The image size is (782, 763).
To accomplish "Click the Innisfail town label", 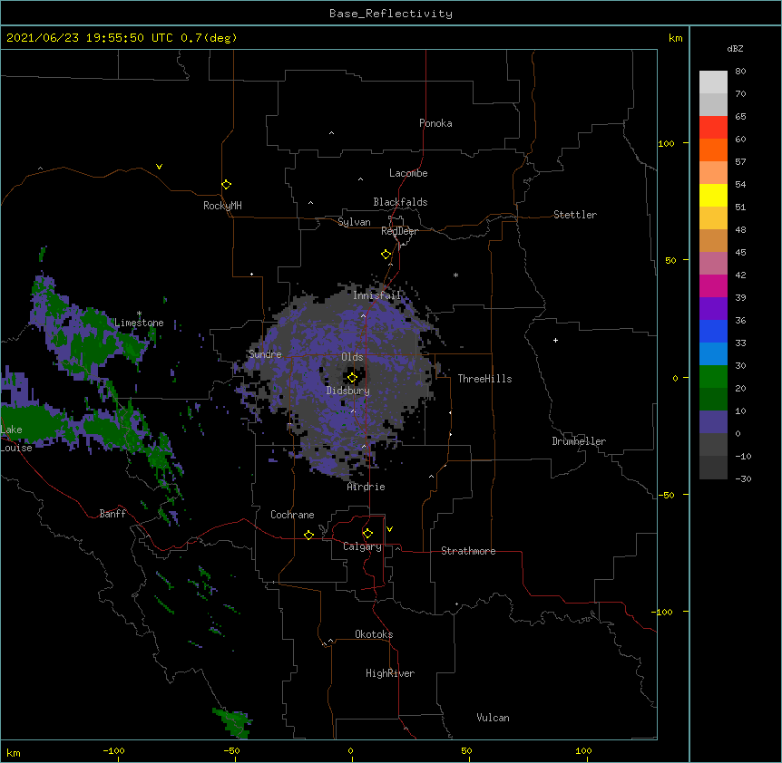I will pos(376,295).
